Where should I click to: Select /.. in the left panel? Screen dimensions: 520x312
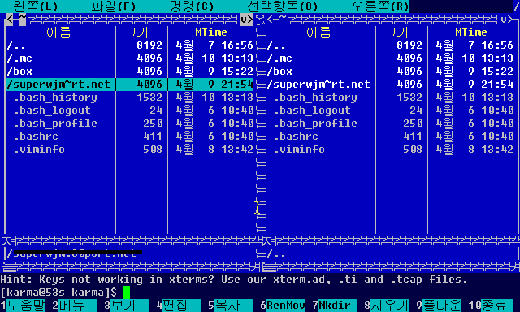coord(130,45)
